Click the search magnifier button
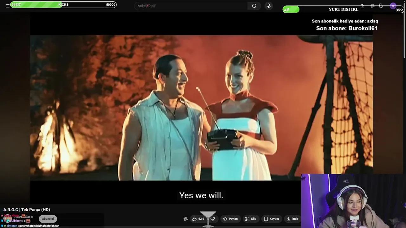Image resolution: width=406 pixels, height=228 pixels. [254, 6]
